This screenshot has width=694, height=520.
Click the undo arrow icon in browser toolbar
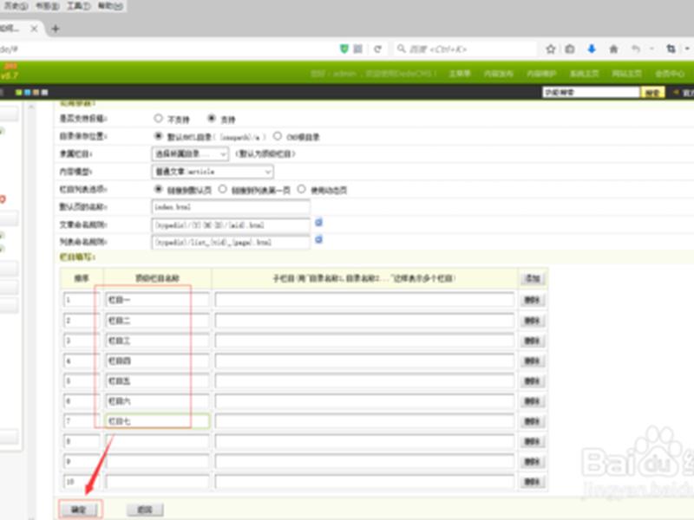click(636, 49)
